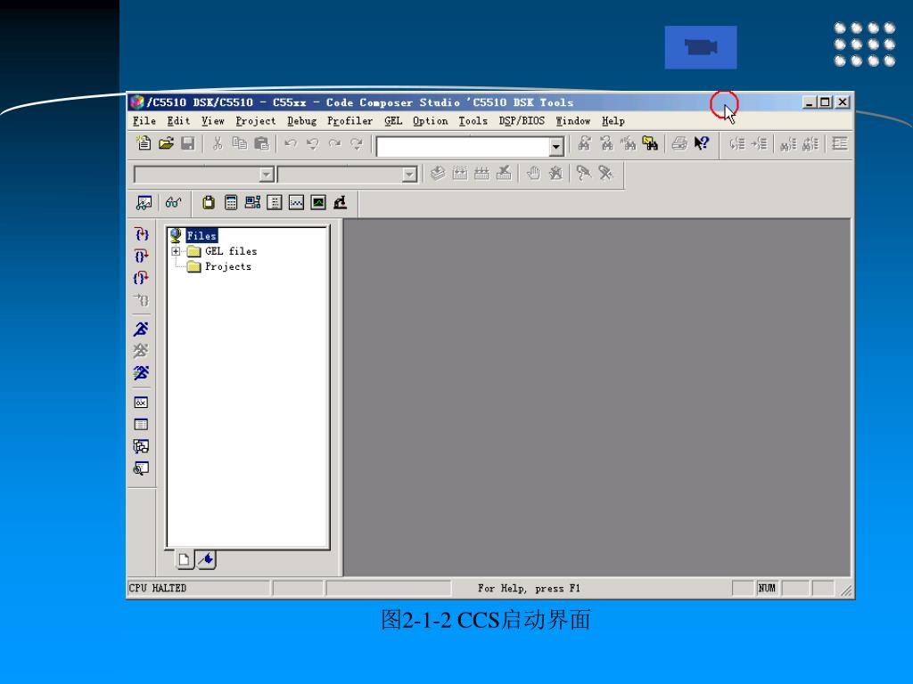Click the Find in files icon
Viewport: 913px width, 684px height.
[x=650, y=143]
